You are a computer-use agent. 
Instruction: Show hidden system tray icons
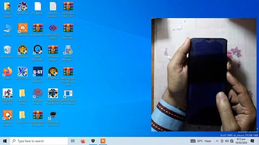coord(217,141)
